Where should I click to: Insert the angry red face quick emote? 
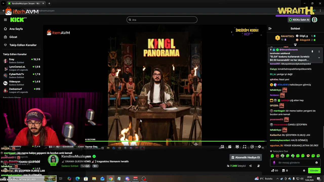277,156
